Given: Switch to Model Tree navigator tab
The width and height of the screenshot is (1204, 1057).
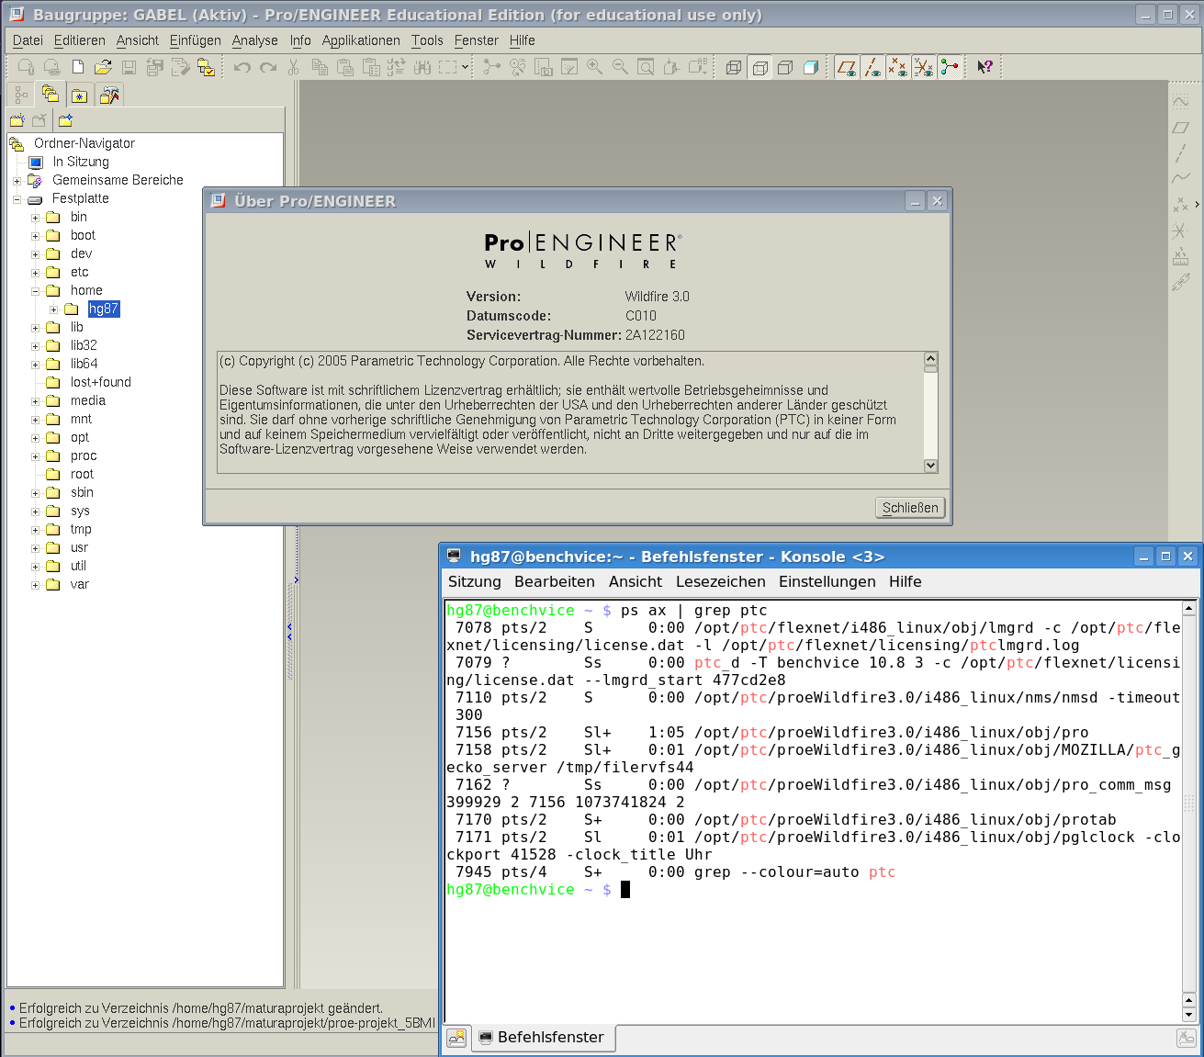Looking at the screenshot, I should coord(20,95).
